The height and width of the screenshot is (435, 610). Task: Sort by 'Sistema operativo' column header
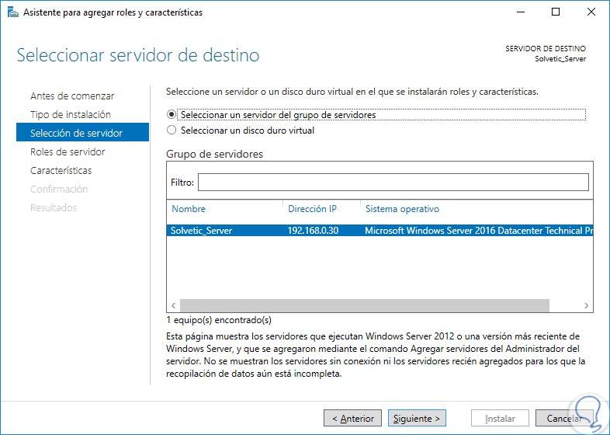[x=402, y=209]
